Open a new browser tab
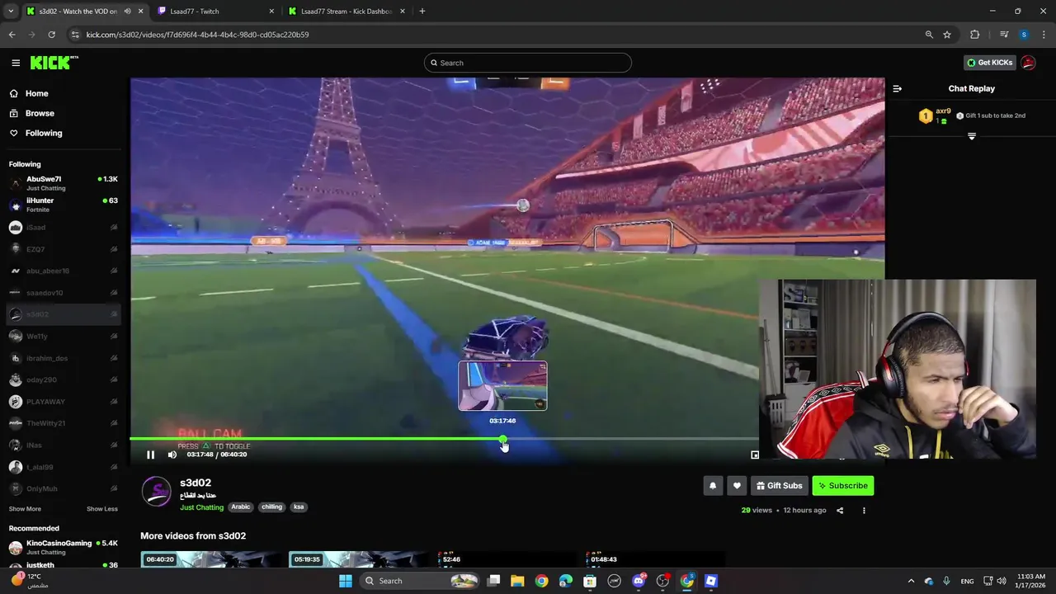The width and height of the screenshot is (1056, 594). [x=422, y=12]
